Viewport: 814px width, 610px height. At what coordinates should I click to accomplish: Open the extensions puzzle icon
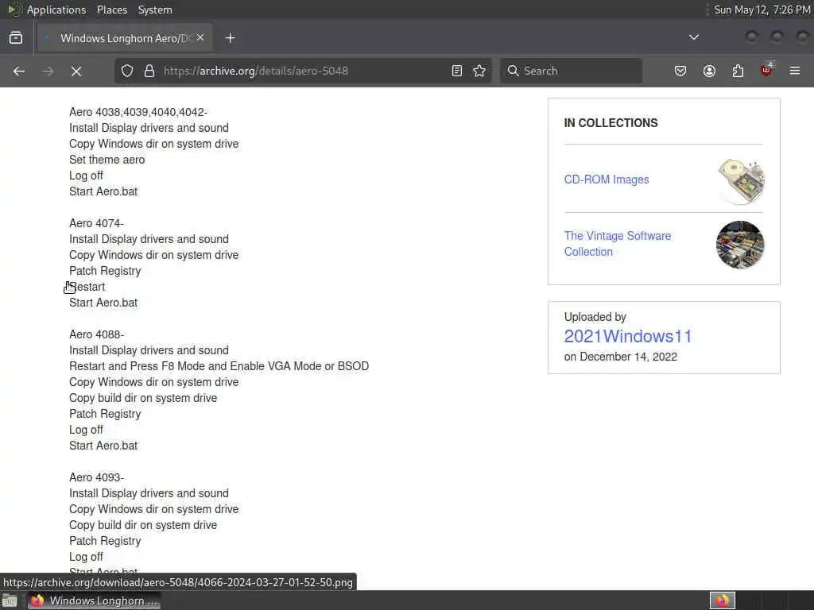738,71
